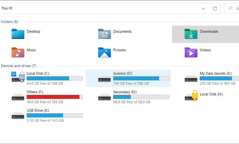Click the Local Disk (C:) name text
This screenshot has width=239, height=144.
click(x=38, y=73)
